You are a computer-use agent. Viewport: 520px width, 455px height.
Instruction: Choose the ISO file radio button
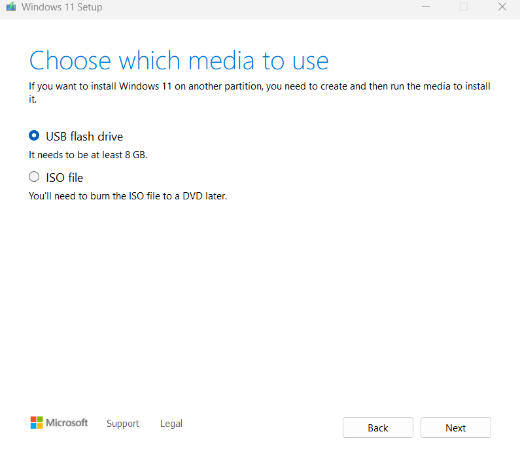click(x=34, y=177)
